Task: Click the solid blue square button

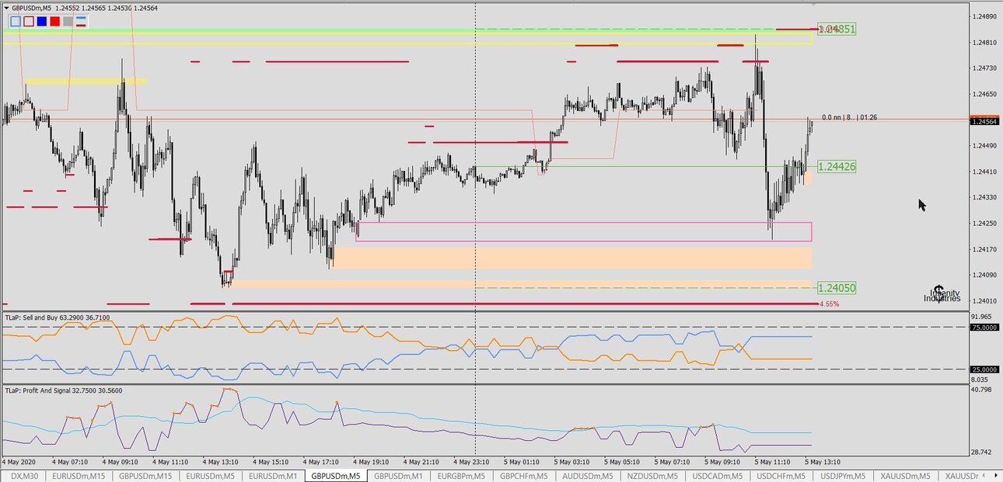Action: (42, 21)
